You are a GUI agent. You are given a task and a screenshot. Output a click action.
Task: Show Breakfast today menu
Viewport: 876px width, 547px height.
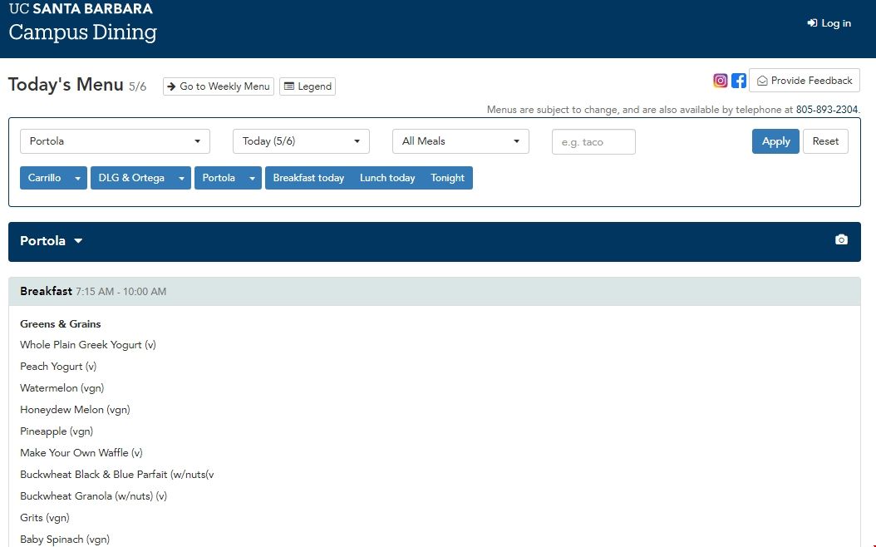click(308, 178)
